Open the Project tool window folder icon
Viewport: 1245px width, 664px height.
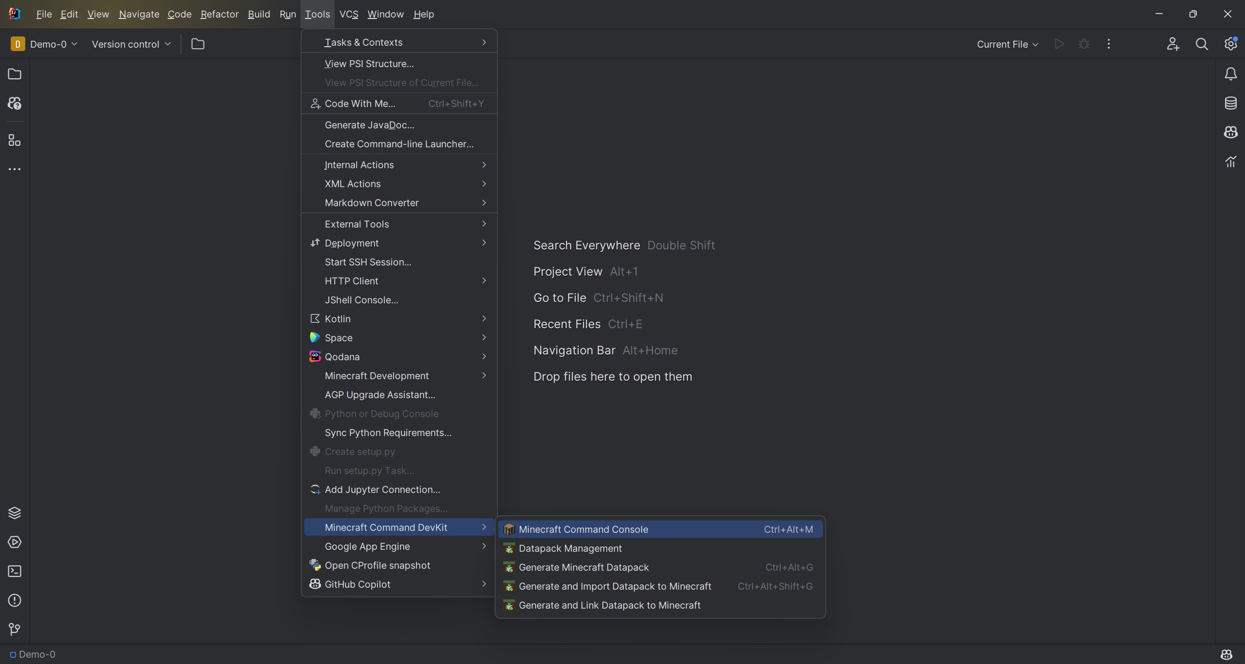click(x=15, y=74)
